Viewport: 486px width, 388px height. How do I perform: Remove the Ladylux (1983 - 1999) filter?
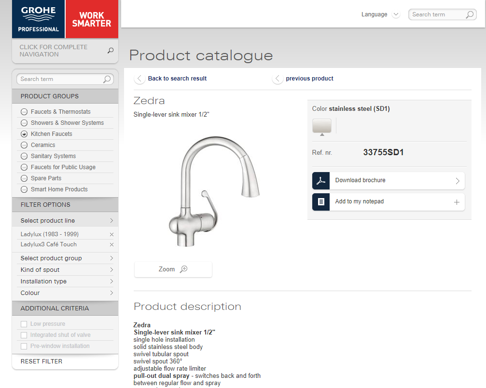[111, 234]
